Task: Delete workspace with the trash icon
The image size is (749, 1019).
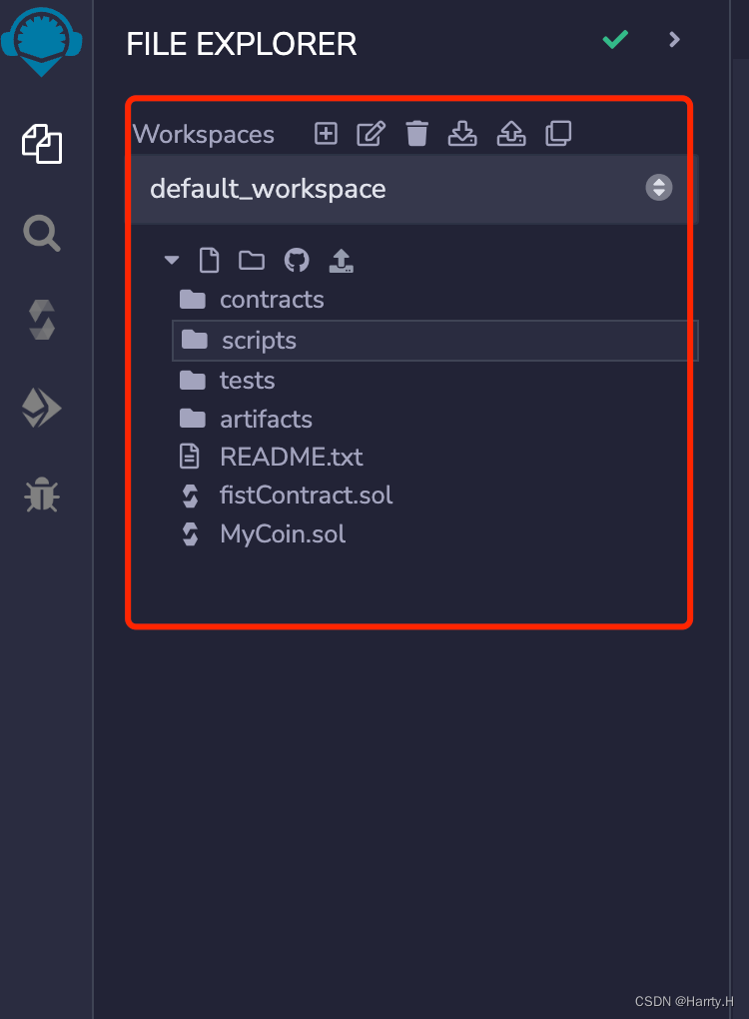Action: (417, 133)
